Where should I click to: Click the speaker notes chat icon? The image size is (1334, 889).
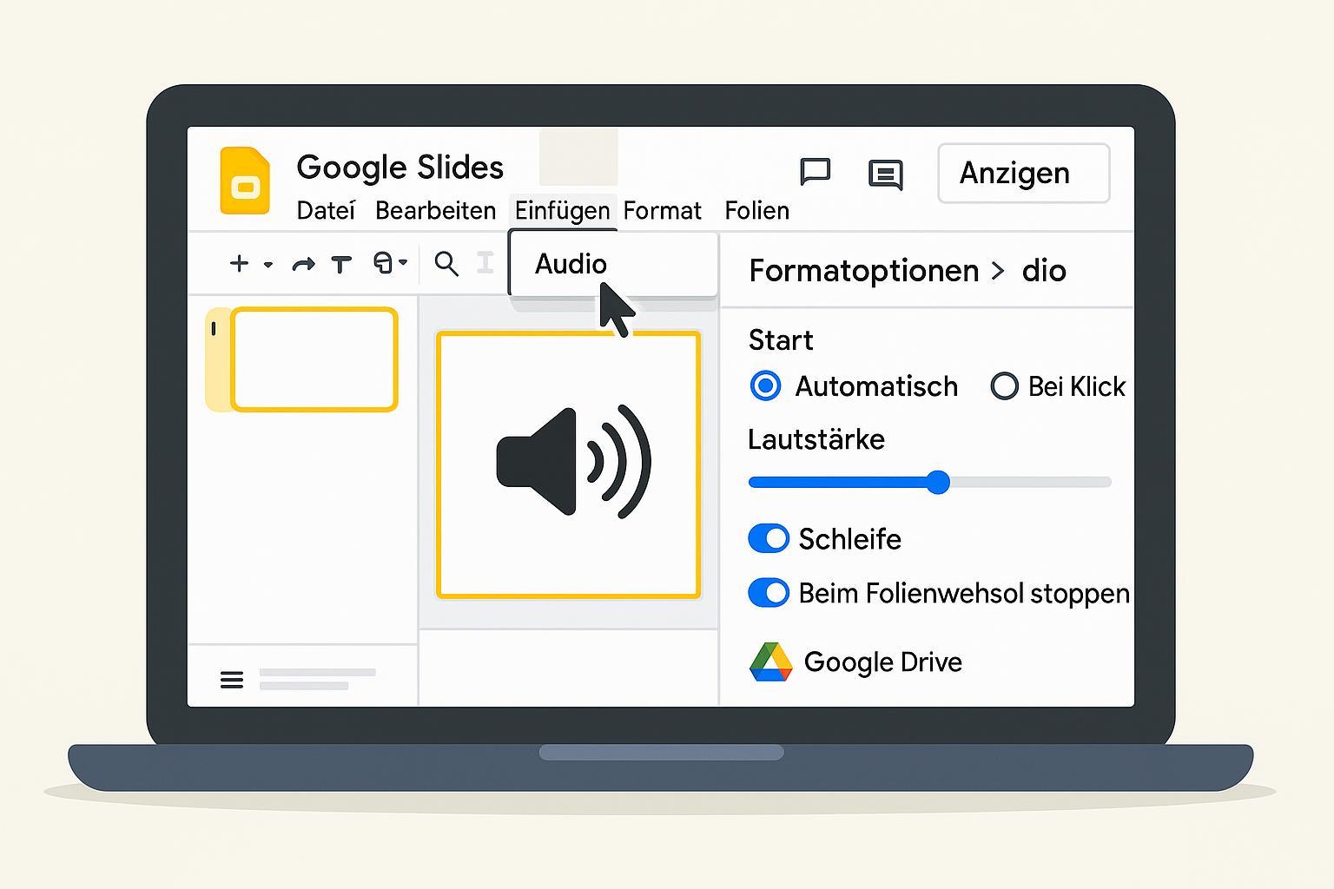pos(885,175)
